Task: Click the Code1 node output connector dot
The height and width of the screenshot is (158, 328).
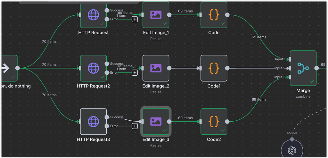Action: click(227, 68)
